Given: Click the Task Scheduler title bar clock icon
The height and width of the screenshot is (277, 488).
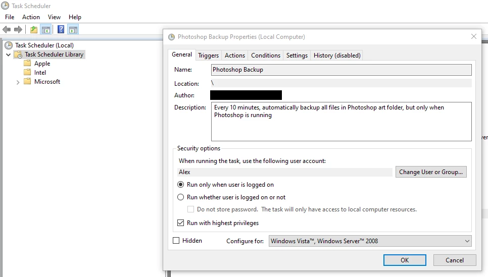Looking at the screenshot, I should (5, 5).
